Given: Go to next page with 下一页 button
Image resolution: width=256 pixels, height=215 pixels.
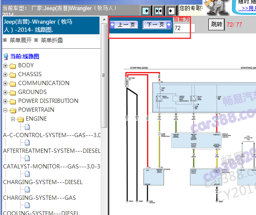Looking at the screenshot, I should pos(157,25).
